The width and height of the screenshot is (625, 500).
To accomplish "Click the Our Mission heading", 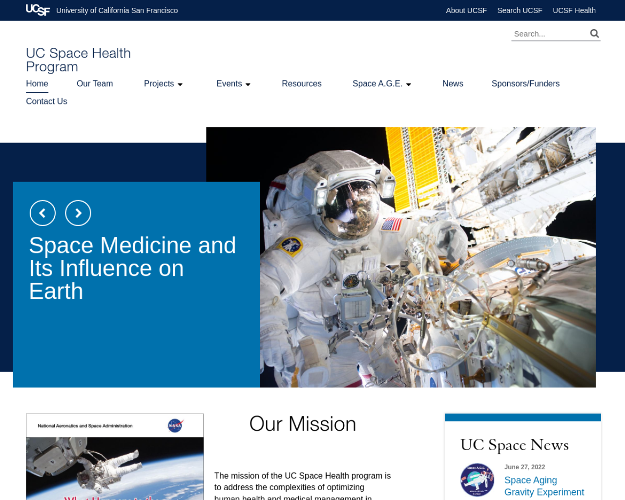I will pyautogui.click(x=303, y=424).
